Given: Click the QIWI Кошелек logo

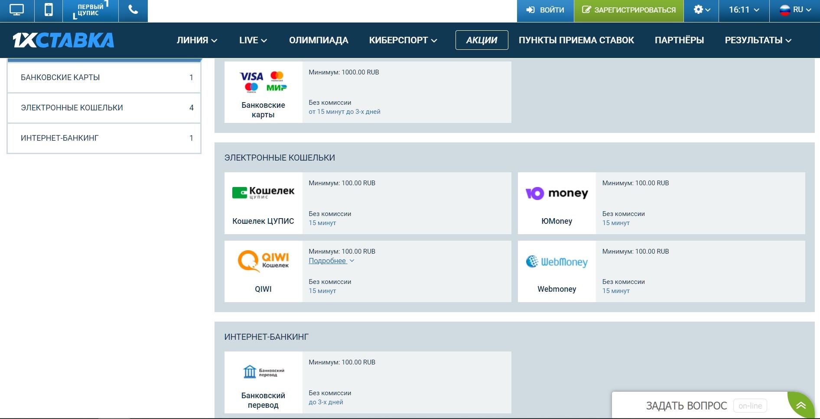Looking at the screenshot, I should [263, 261].
